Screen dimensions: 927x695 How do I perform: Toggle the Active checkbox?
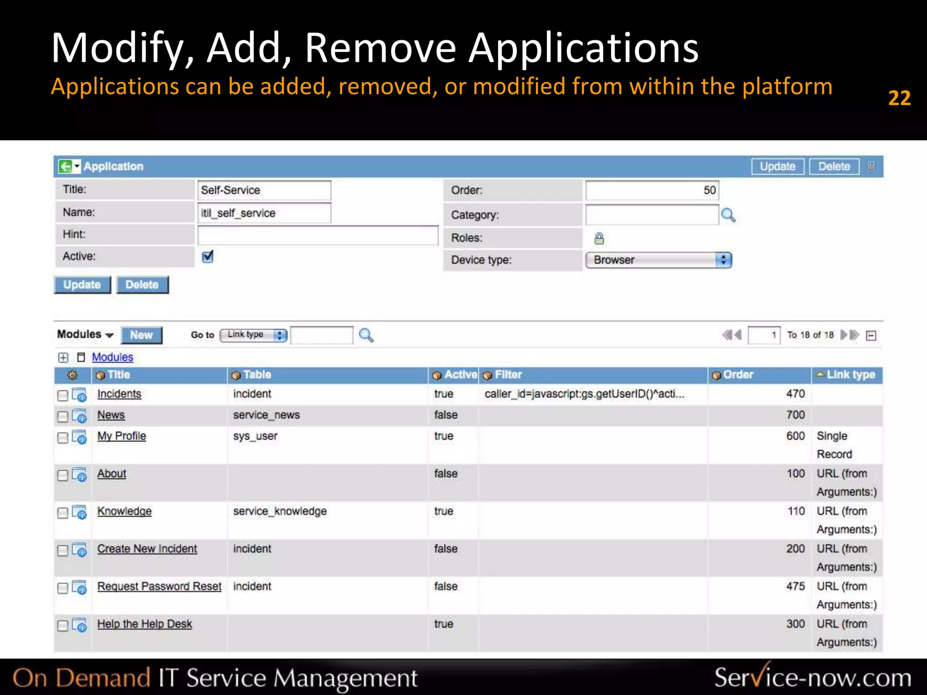[x=208, y=257]
